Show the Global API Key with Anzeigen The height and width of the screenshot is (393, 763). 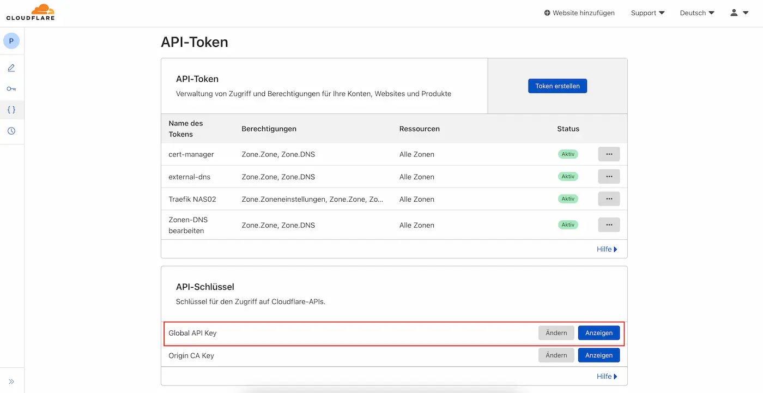pyautogui.click(x=598, y=332)
